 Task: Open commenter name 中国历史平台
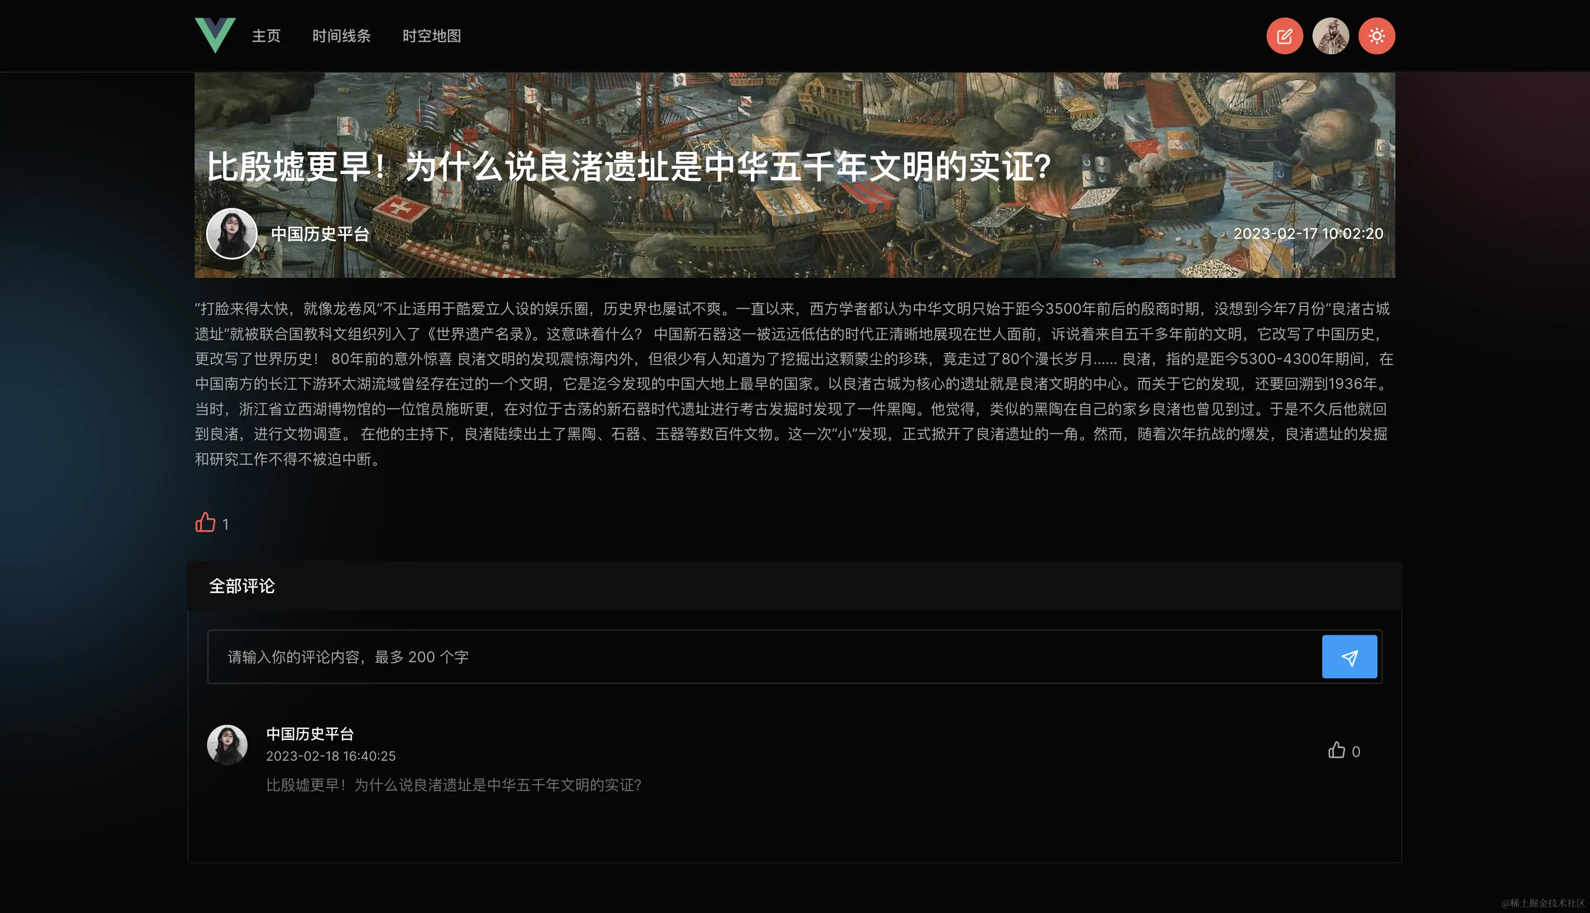310,734
